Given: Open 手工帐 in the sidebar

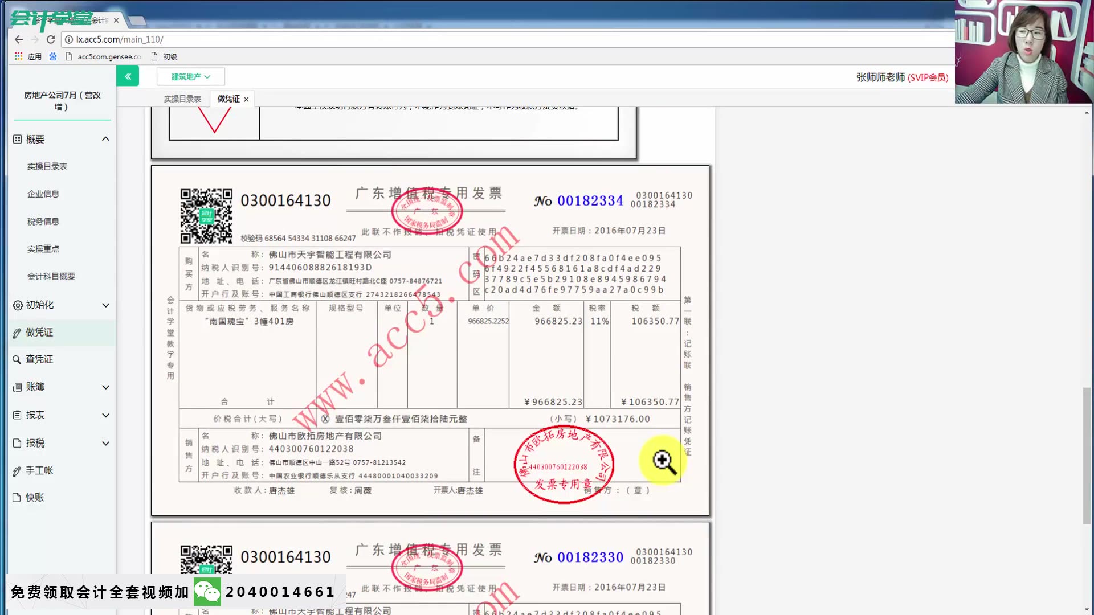Looking at the screenshot, I should 39,470.
